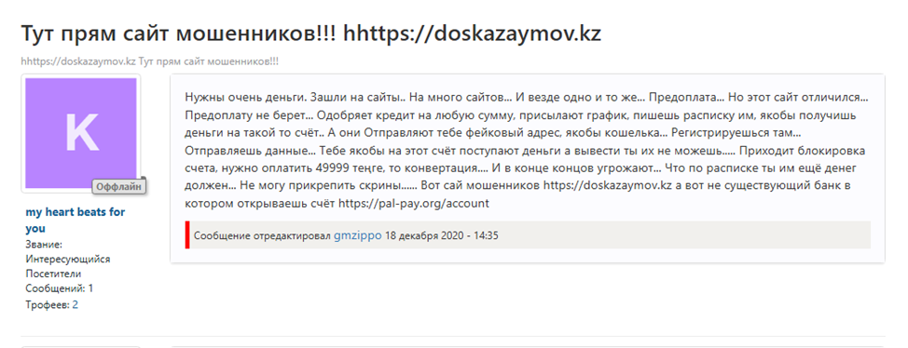Click the Оффлайн status badge
Viewport: 908px width, 348px height.
tap(119, 187)
